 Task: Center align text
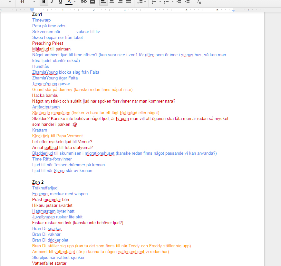[x=112, y=2]
